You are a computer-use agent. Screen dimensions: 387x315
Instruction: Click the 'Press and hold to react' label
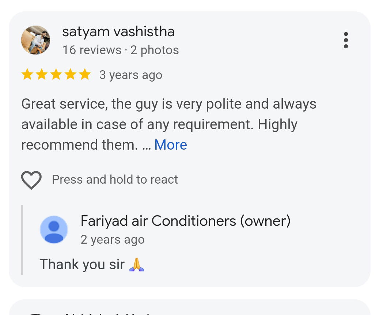pyautogui.click(x=115, y=179)
